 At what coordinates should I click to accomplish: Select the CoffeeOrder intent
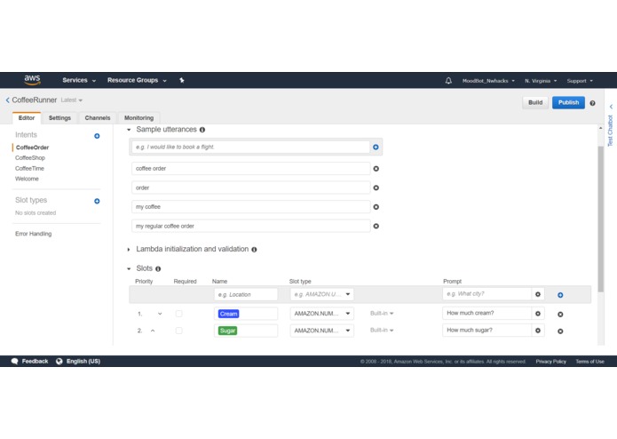coord(32,148)
